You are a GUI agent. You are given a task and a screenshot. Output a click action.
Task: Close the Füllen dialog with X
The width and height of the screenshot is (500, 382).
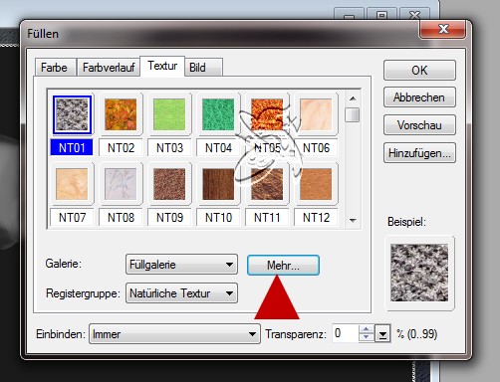443,29
